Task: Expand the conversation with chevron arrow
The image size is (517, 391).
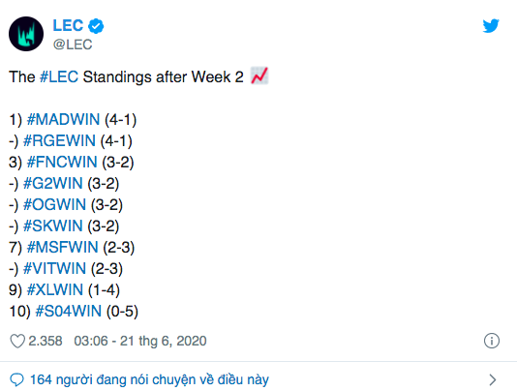Action: coord(493,379)
